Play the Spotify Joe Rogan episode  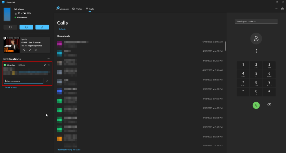(x=30, y=50)
